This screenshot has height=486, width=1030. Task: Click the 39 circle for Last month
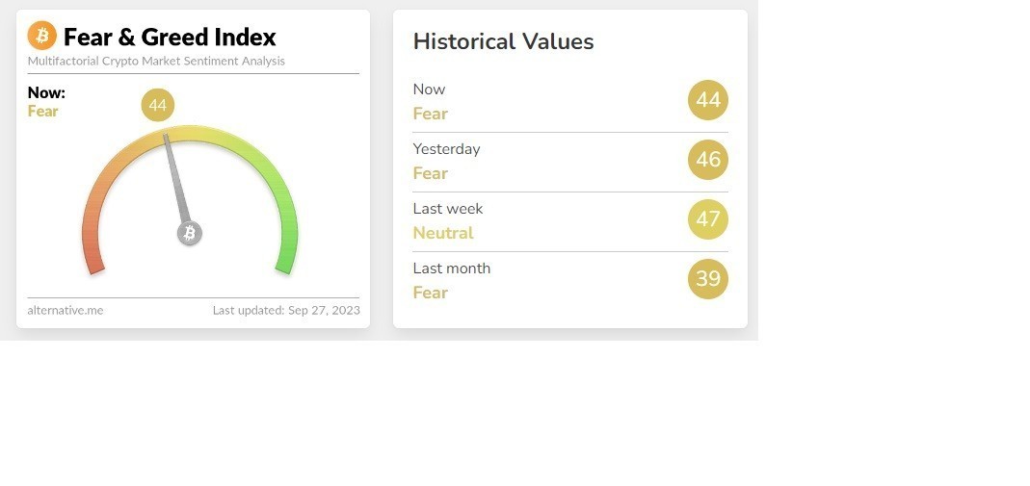[708, 279]
